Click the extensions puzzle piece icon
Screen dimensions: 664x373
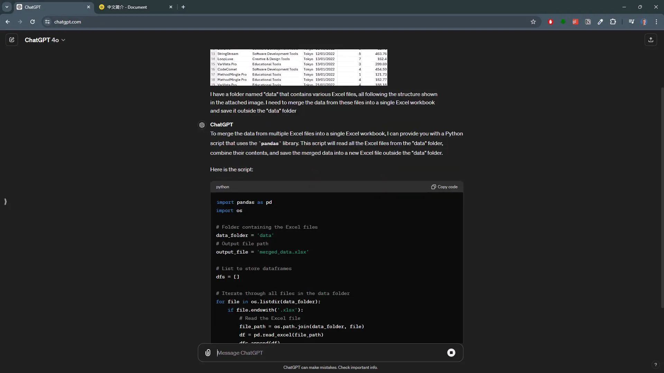(613, 22)
